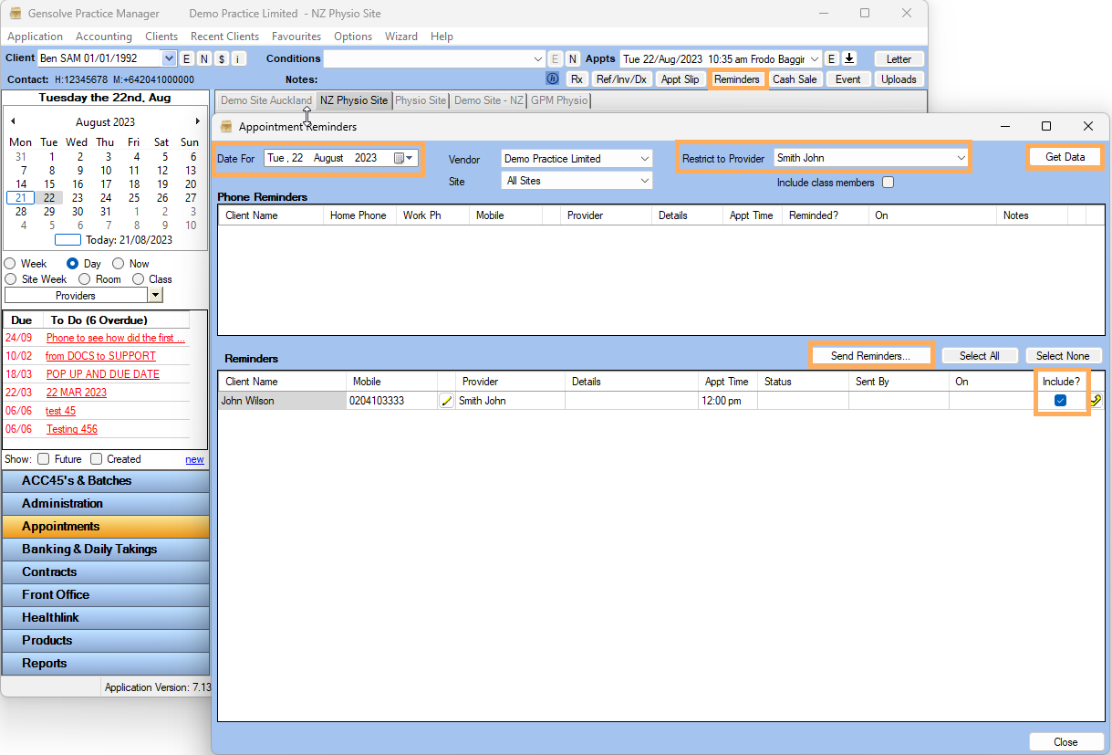
Task: Click the Cash Sale button
Action: [x=795, y=79]
